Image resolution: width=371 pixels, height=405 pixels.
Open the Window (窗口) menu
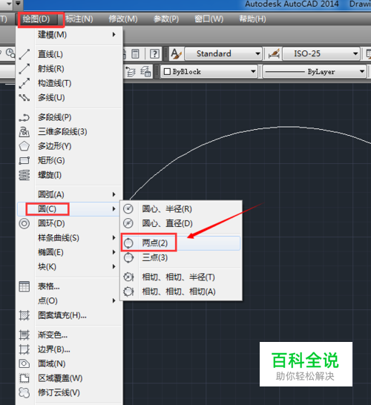pos(209,19)
